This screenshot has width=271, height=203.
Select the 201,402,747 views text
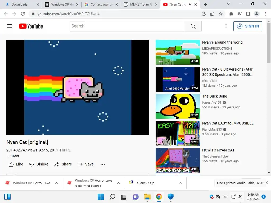(22, 150)
